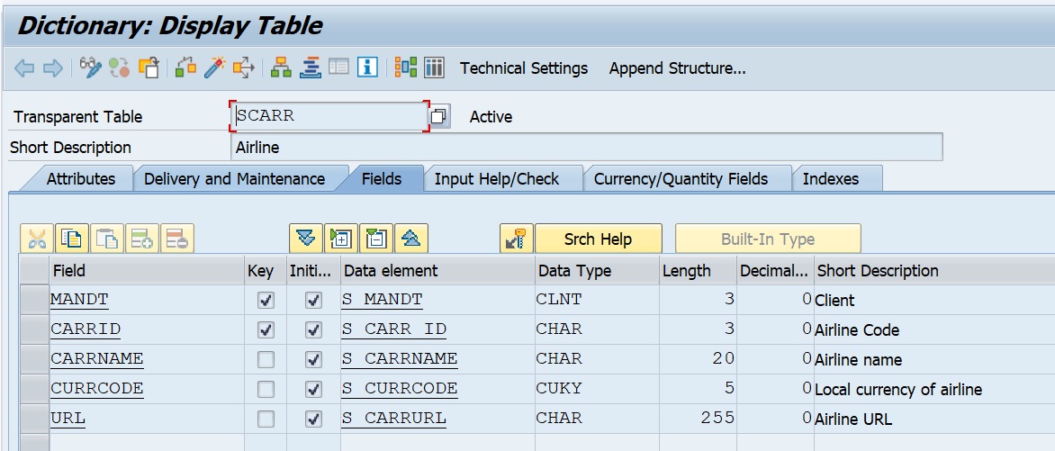This screenshot has width=1055, height=451.
Task: Go back with the left arrow icon
Action: click(x=24, y=68)
